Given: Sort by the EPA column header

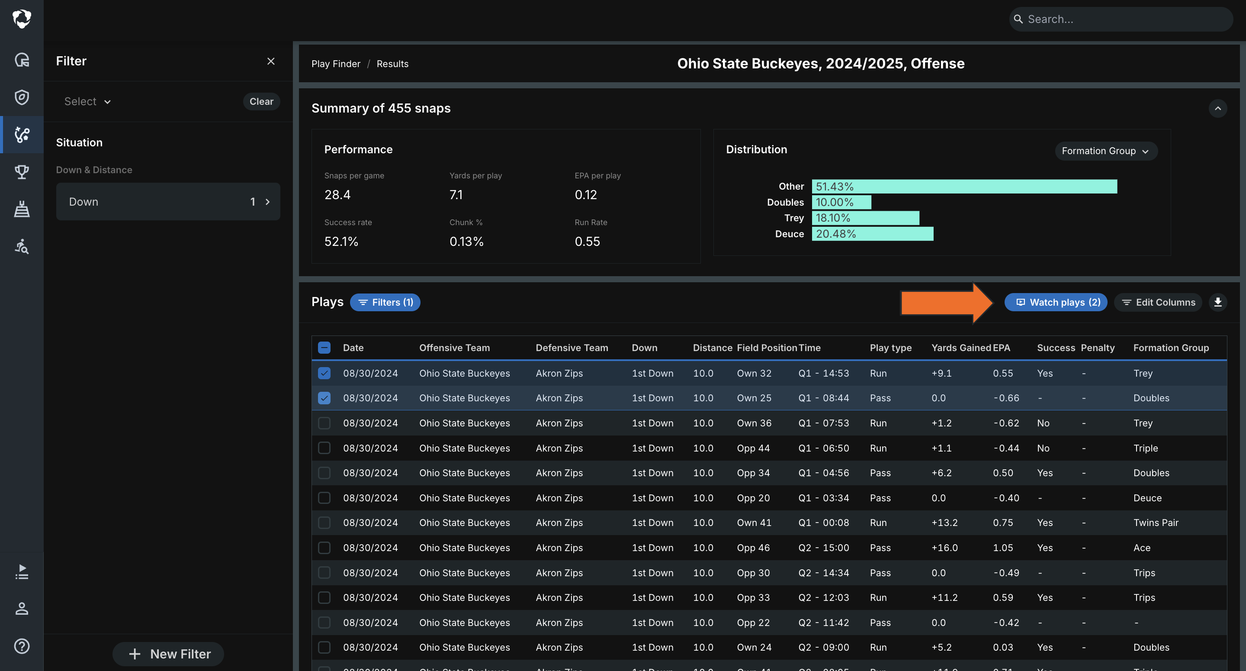Looking at the screenshot, I should point(1001,348).
